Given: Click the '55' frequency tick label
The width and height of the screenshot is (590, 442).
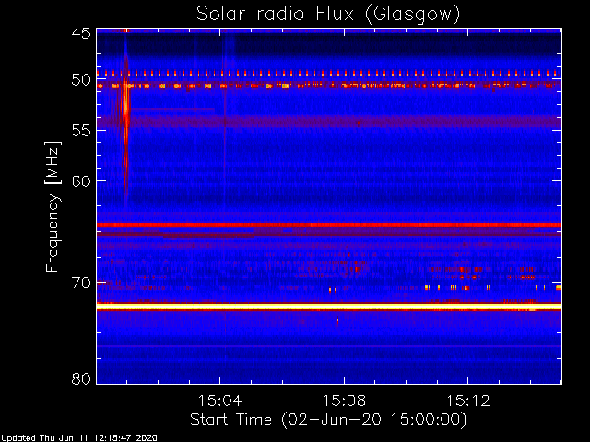Looking at the screenshot, I should click(81, 131).
